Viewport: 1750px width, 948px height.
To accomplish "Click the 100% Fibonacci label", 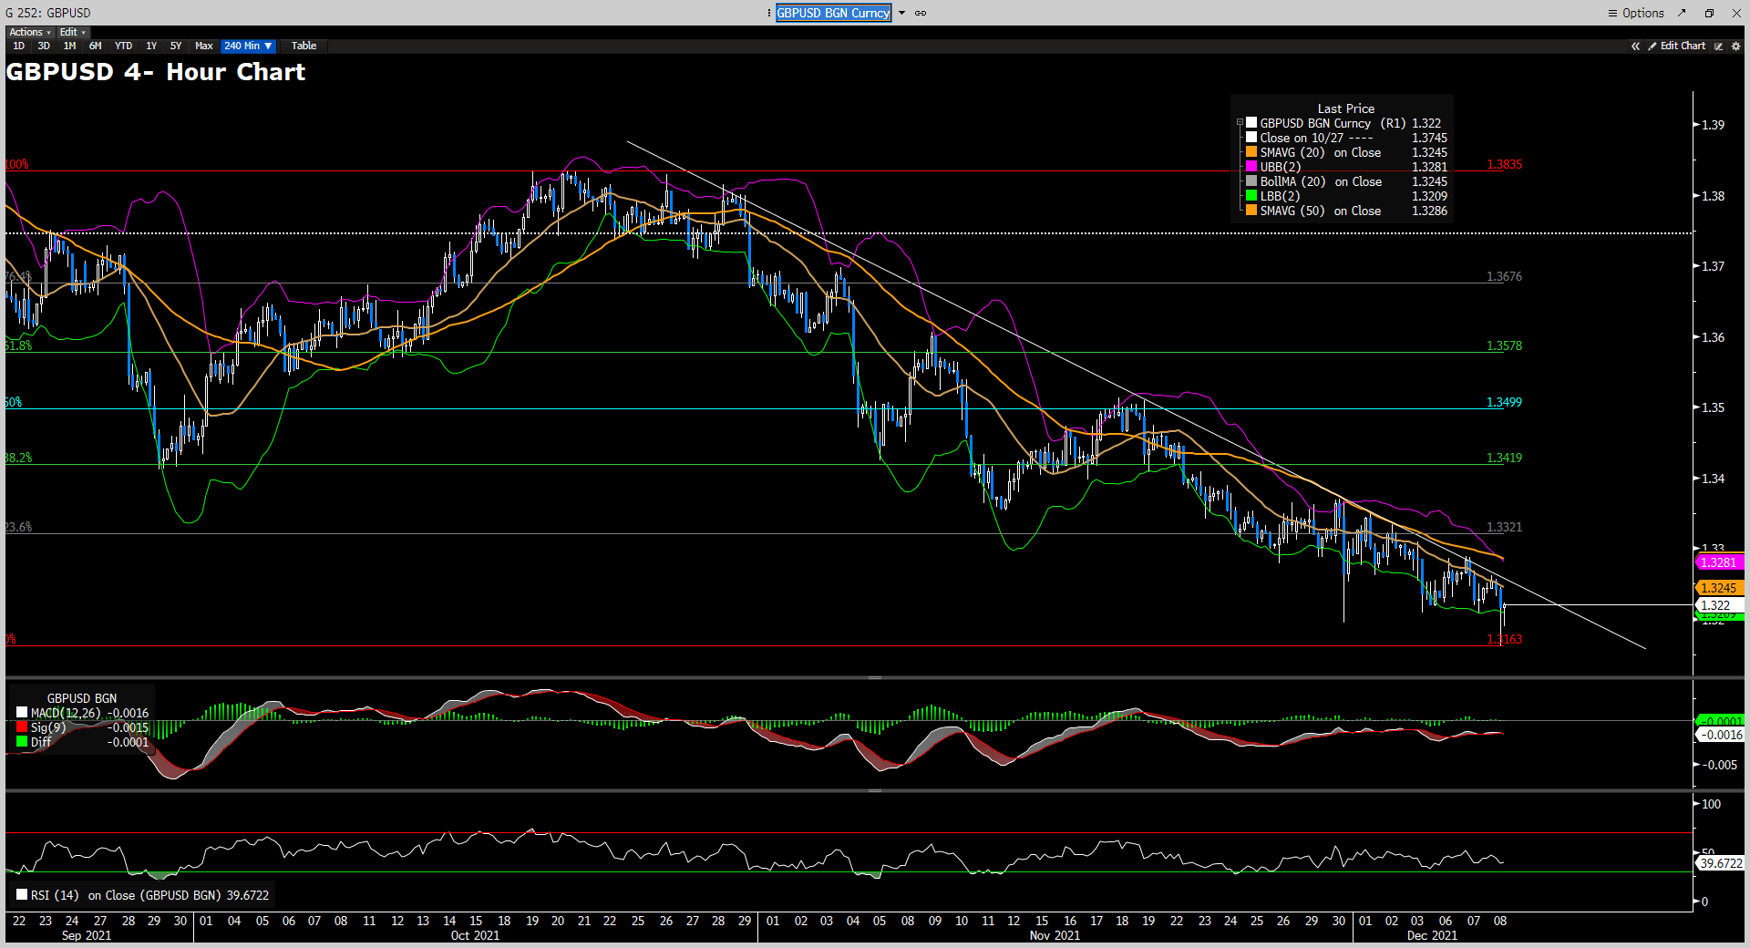I will point(16,165).
